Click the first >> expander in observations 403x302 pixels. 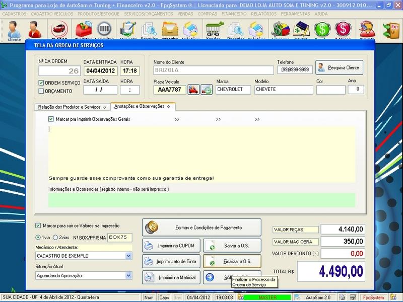pyautogui.click(x=177, y=119)
